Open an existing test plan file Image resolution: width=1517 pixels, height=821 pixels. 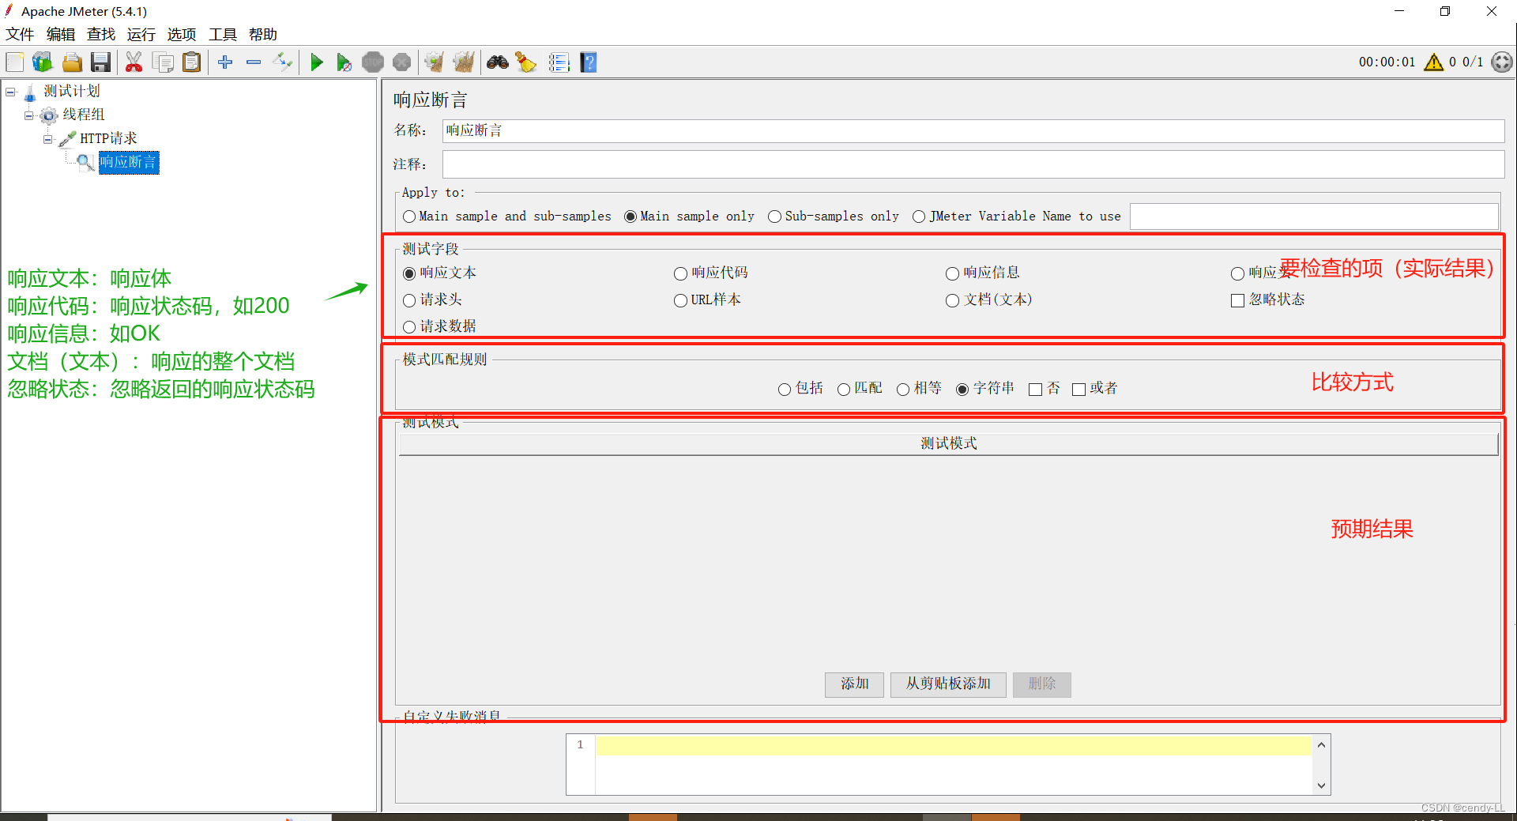pos(72,62)
